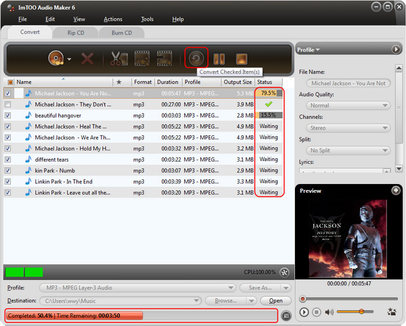Screen dimensions: 406x326
Task: Play the preview track
Action: pos(304,312)
